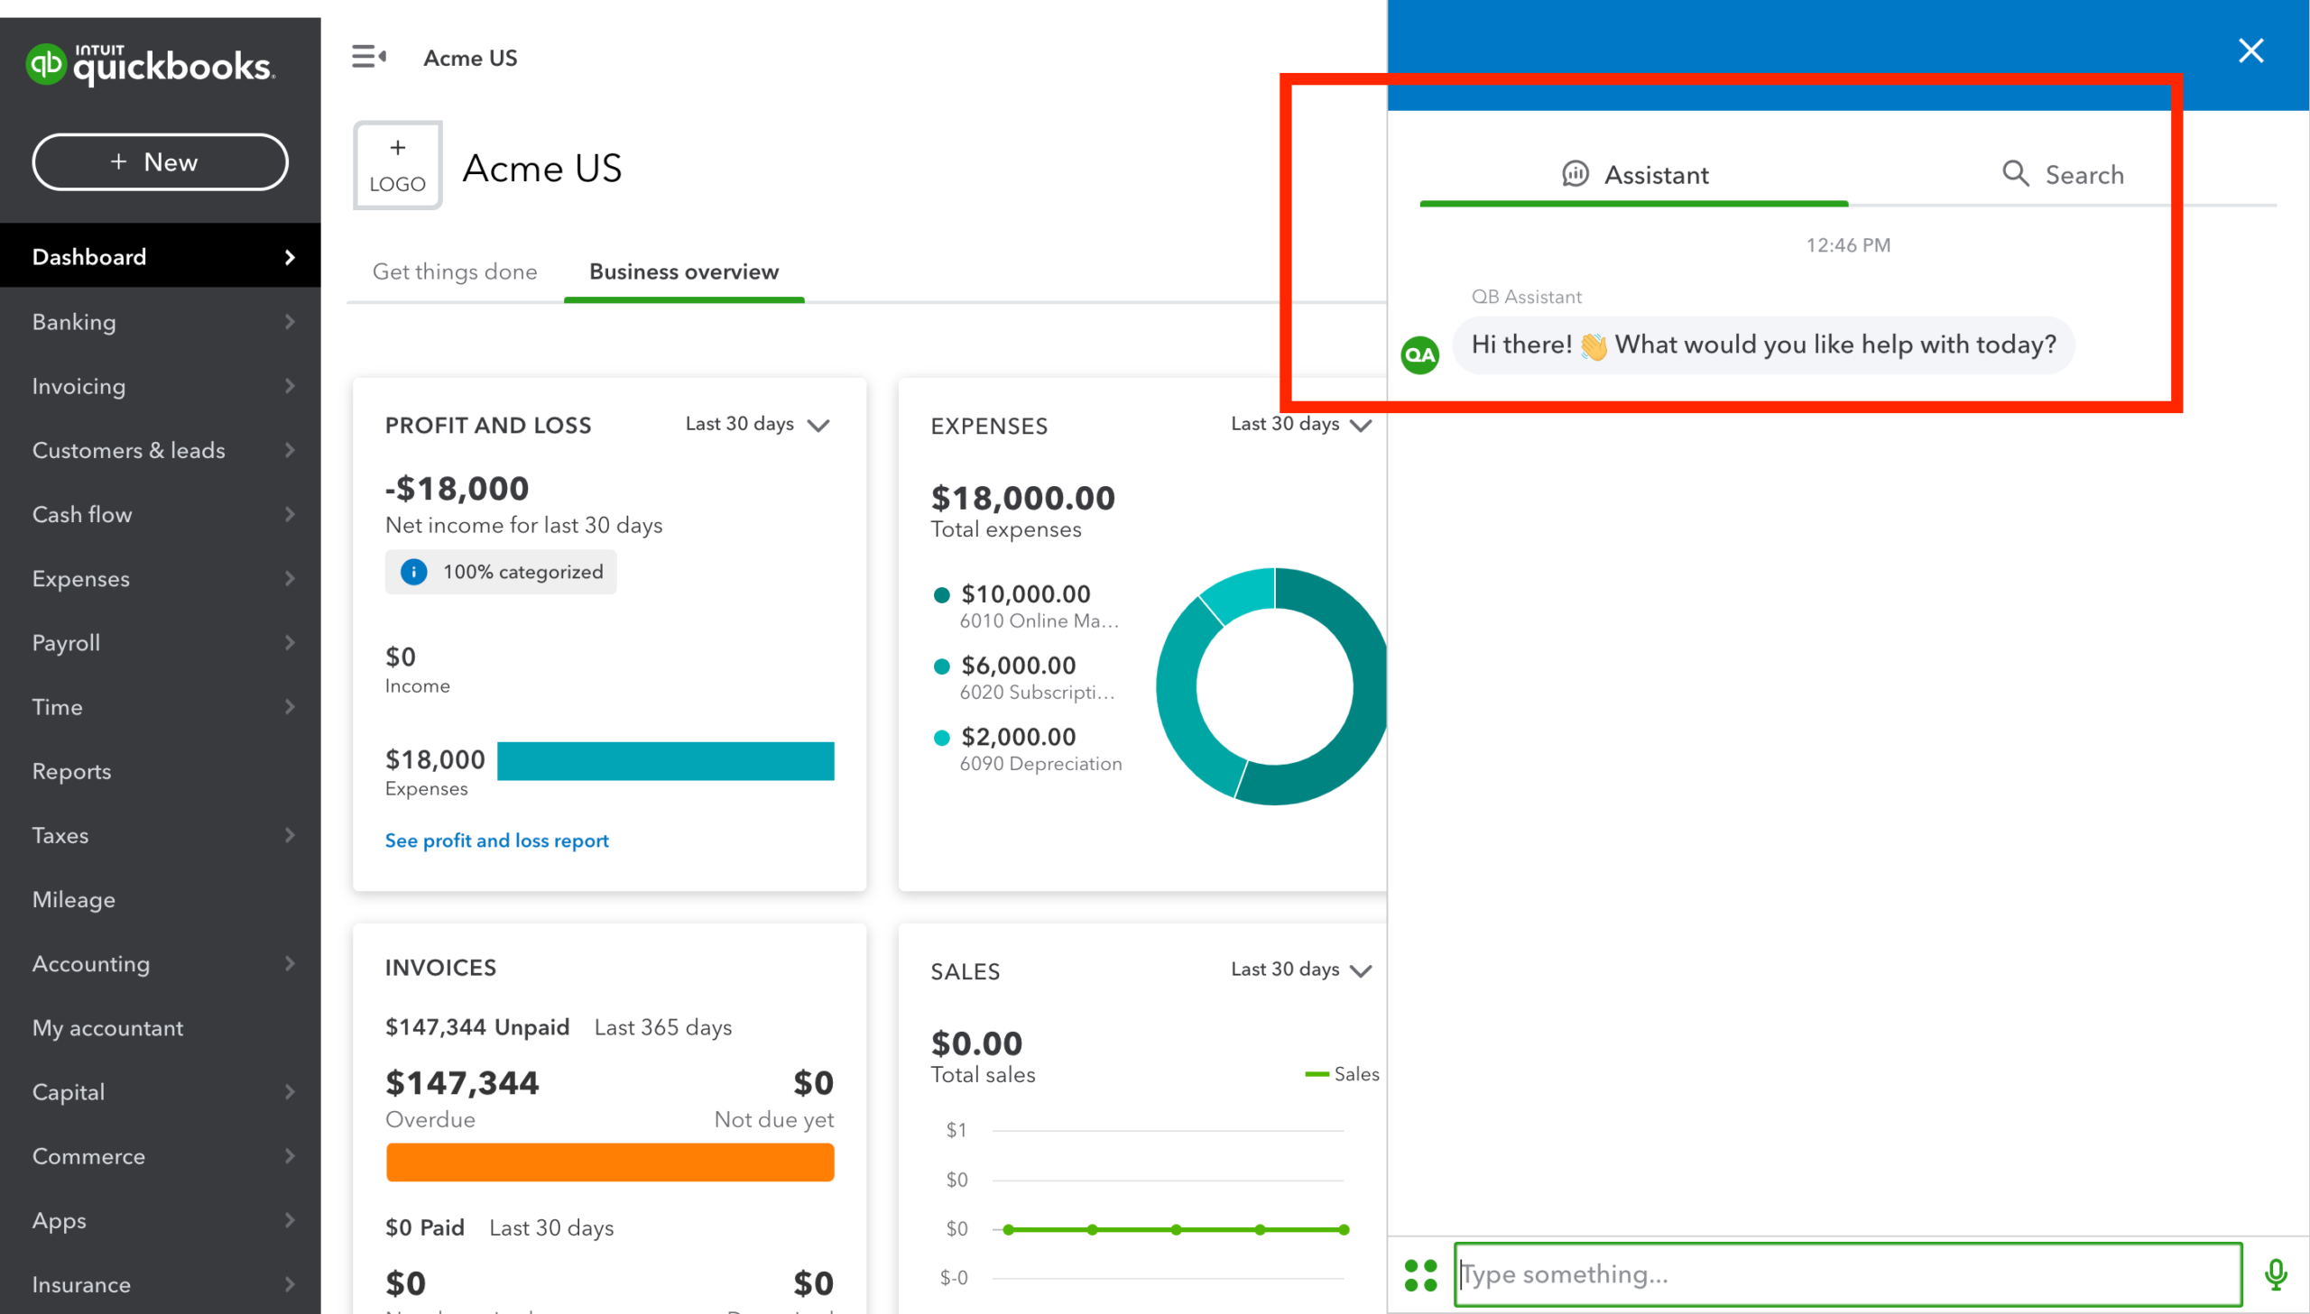Open See profit and loss report link

coord(496,841)
